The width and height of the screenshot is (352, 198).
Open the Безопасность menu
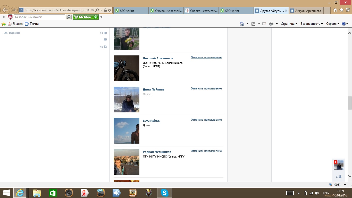pos(312,24)
